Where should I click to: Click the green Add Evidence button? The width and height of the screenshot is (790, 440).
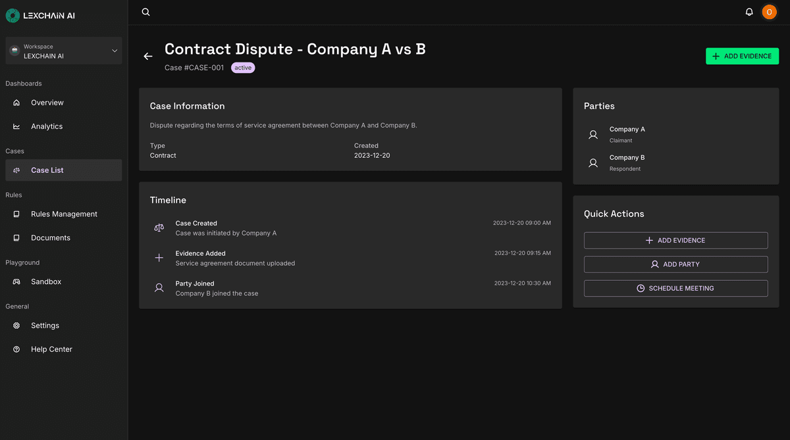point(742,57)
